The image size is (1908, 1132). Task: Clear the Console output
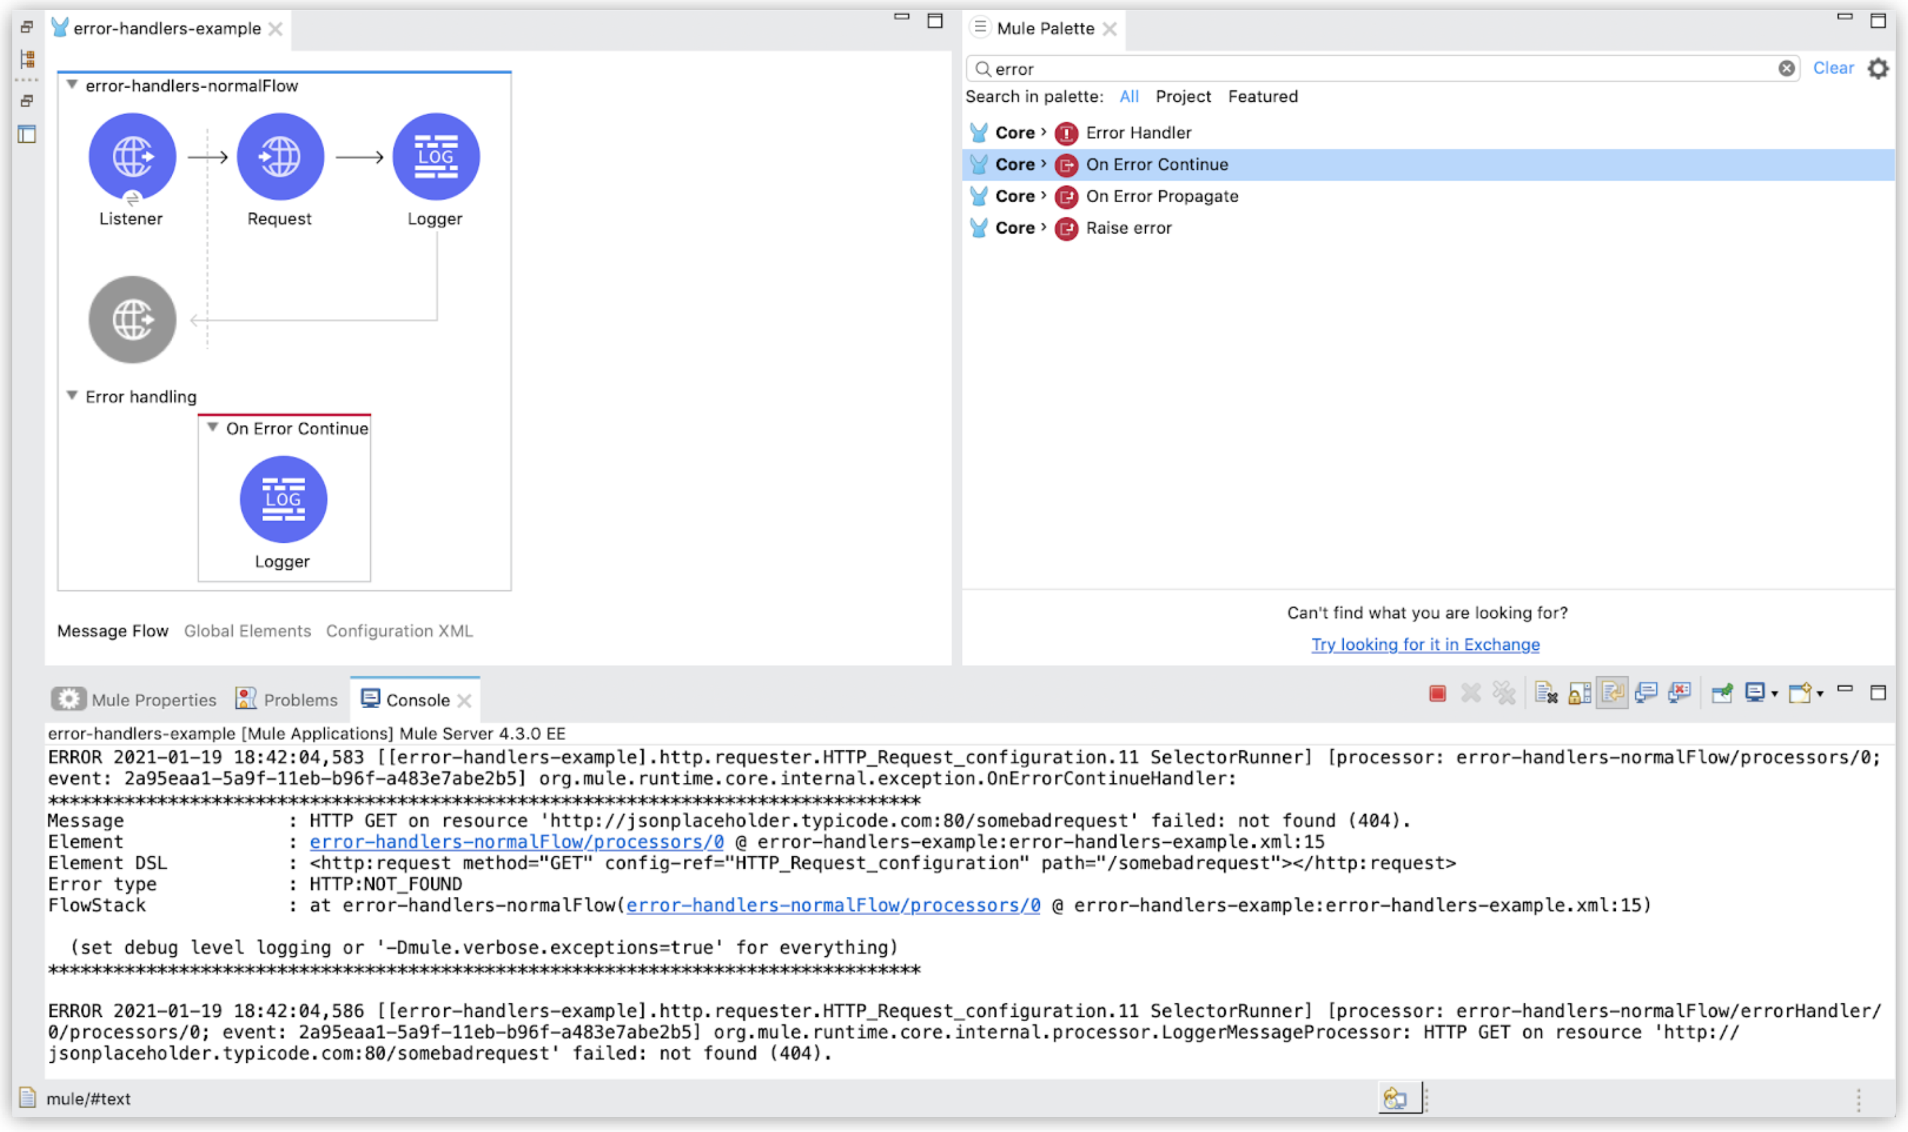coord(1548,693)
